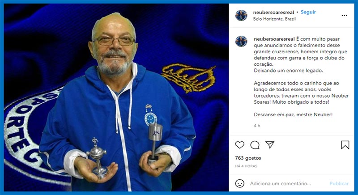Click the golden crown in the photo

coord(189,77)
